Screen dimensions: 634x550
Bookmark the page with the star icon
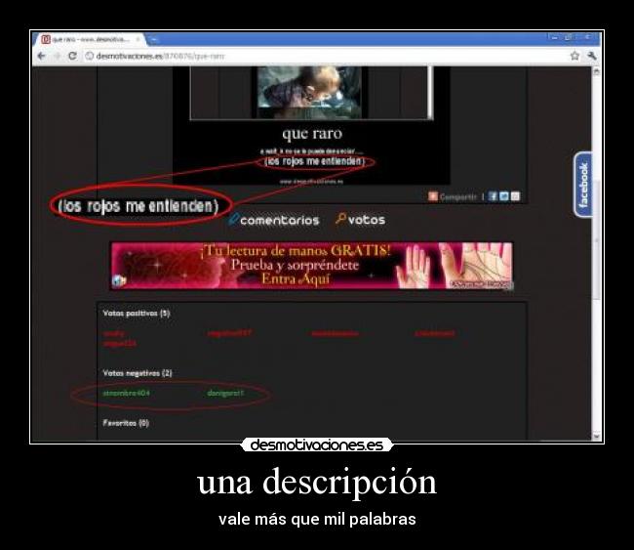click(x=575, y=56)
